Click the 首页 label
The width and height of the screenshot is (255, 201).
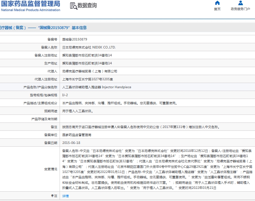217,9
